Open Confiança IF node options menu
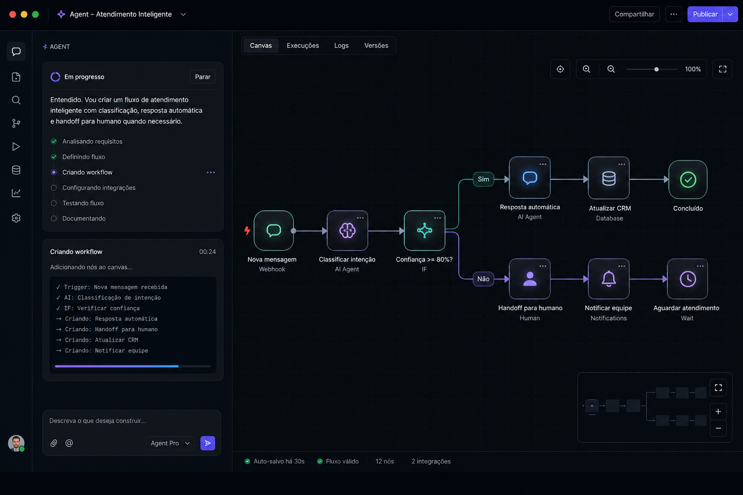This screenshot has height=495, width=743. click(438, 218)
